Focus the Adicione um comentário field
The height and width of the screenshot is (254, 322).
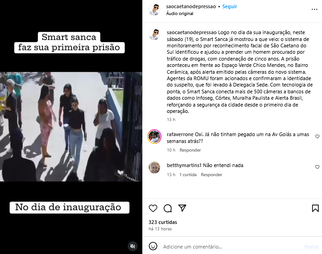pos(232,247)
